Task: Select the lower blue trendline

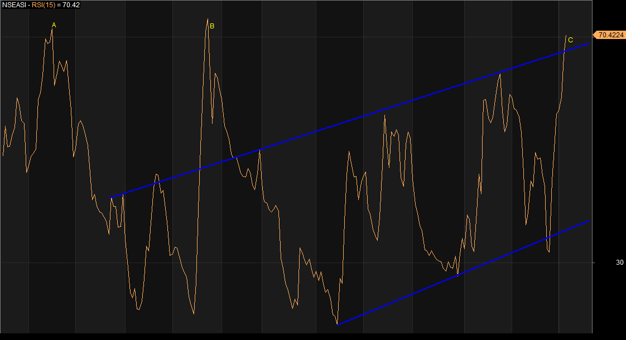Action: pyautogui.click(x=464, y=272)
